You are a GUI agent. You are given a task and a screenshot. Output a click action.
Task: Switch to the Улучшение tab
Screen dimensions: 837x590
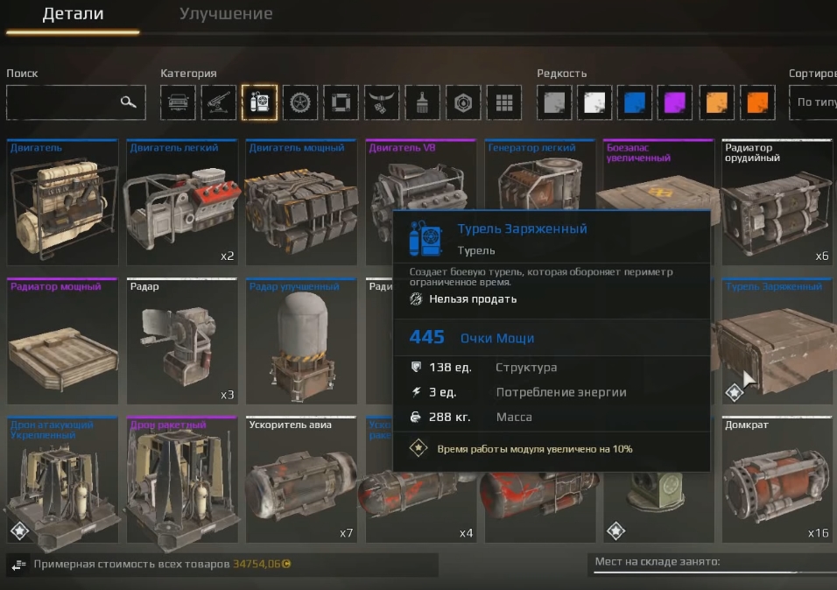(x=228, y=14)
